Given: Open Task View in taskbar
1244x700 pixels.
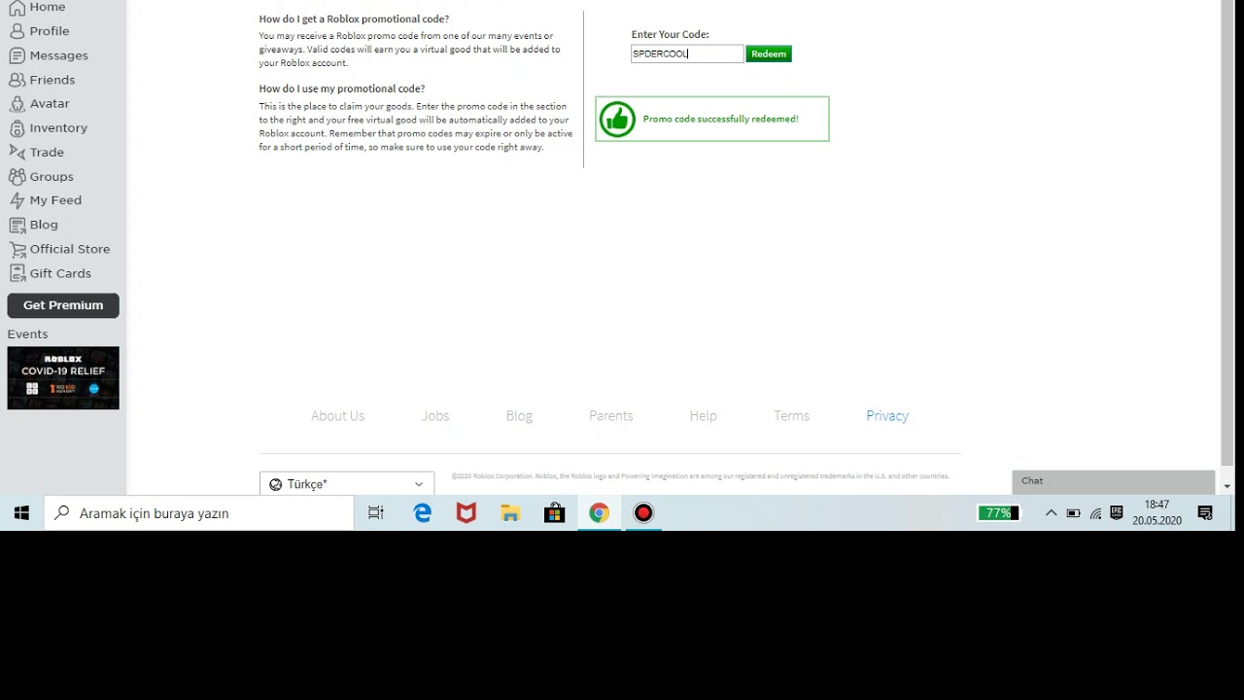Looking at the screenshot, I should click(x=376, y=513).
